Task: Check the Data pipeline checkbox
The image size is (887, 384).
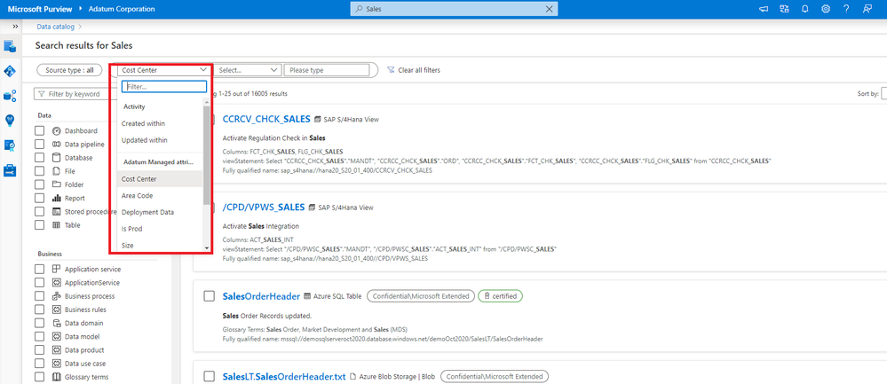Action: 39,144
